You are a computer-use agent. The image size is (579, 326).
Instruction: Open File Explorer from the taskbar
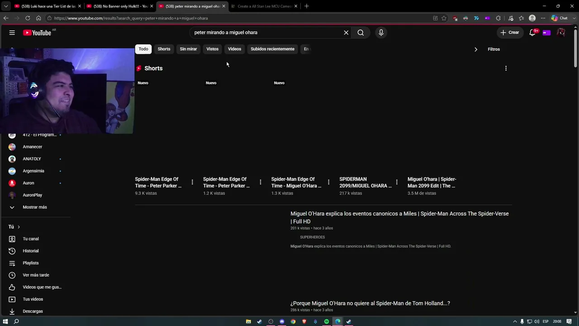coord(248,321)
